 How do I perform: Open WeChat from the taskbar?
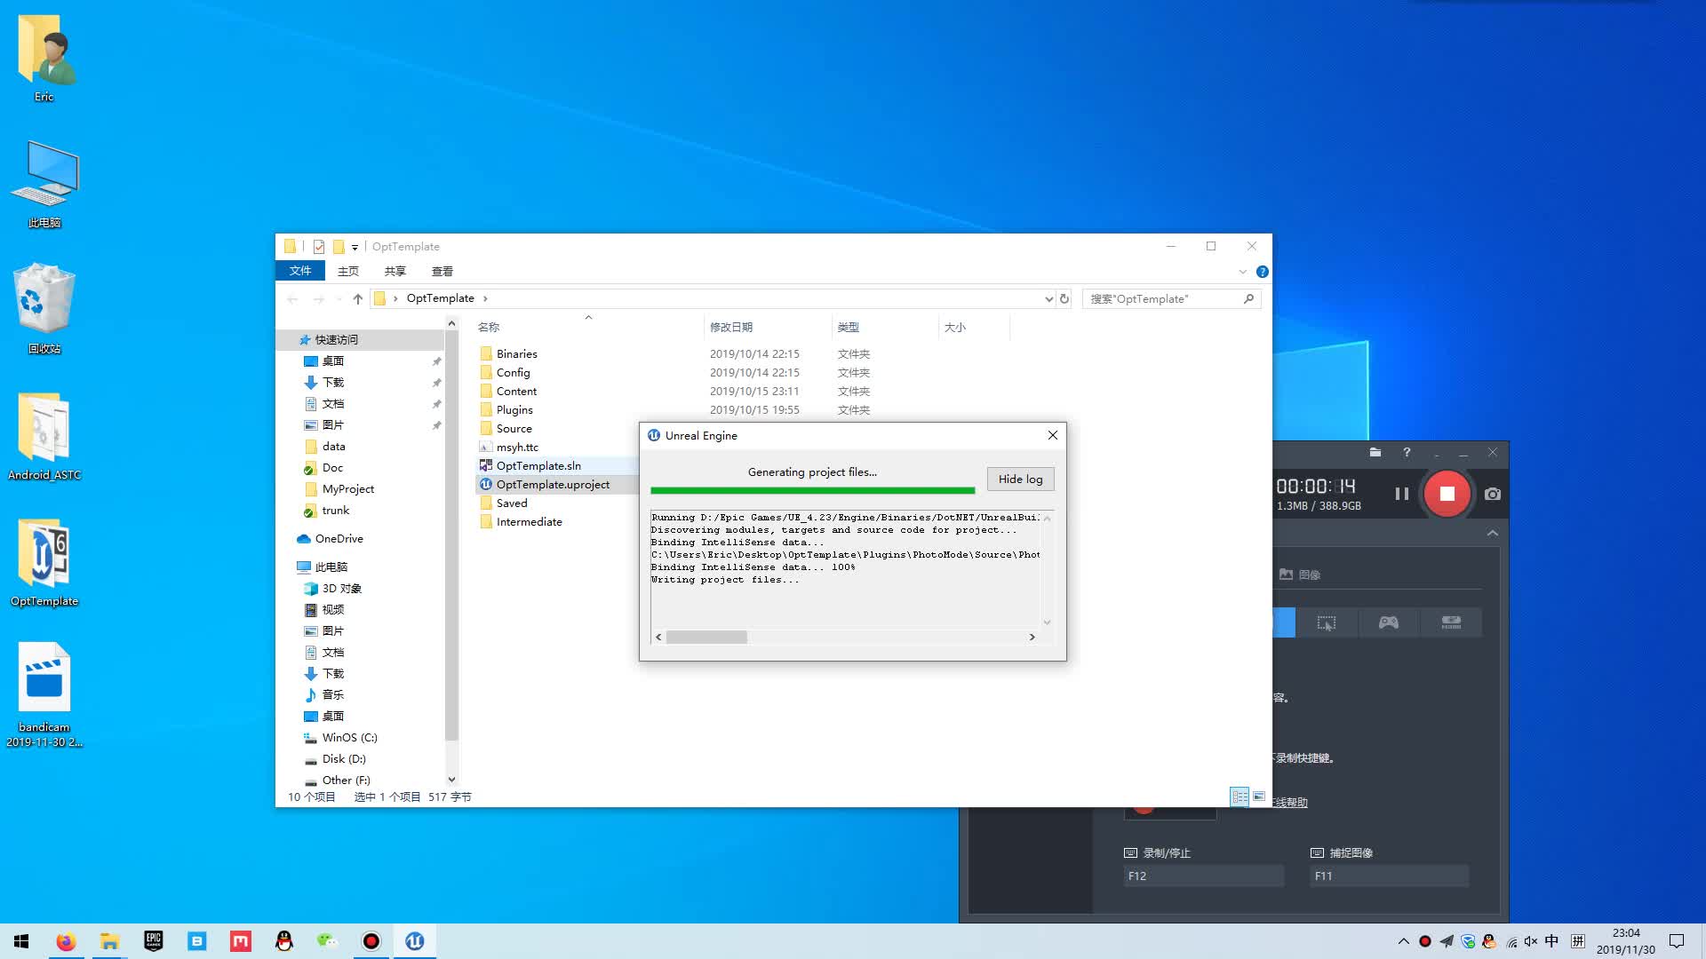(x=328, y=941)
